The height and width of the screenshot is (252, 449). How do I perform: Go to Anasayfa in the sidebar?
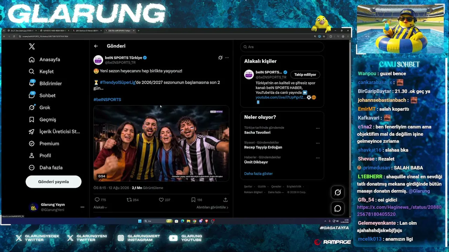click(45, 59)
